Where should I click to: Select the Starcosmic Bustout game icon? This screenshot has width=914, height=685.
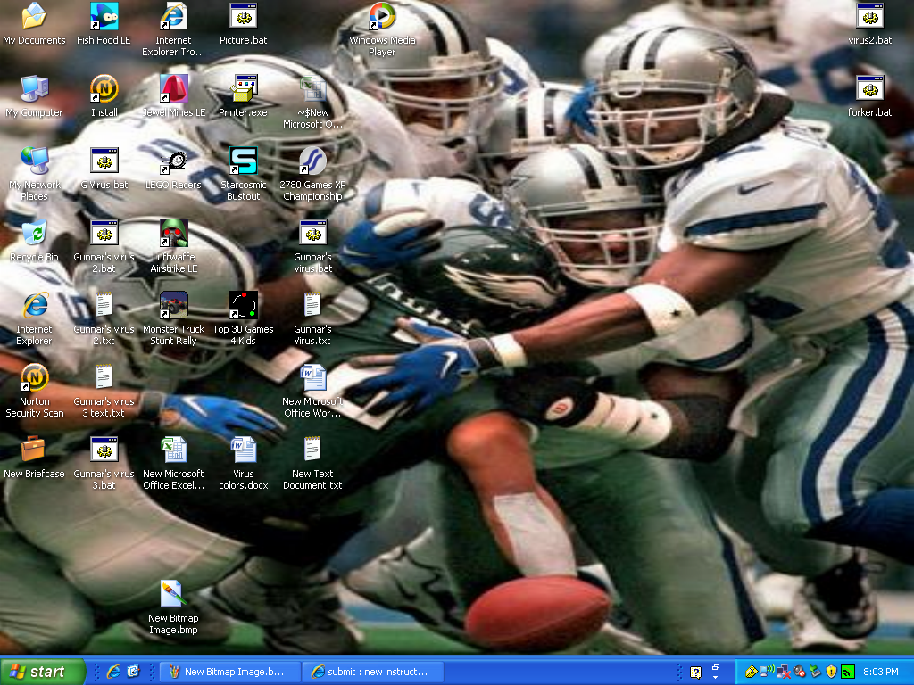(x=243, y=174)
